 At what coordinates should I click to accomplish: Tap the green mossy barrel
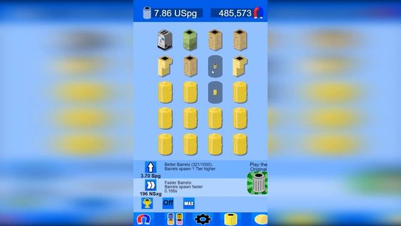[x=190, y=40]
